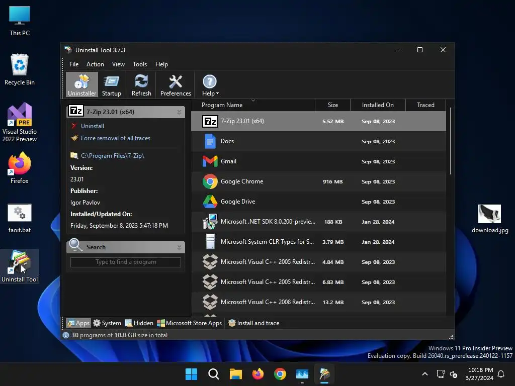The width and height of the screenshot is (515, 386).
Task: Click the 'Type to find a program' field
Action: point(125,262)
